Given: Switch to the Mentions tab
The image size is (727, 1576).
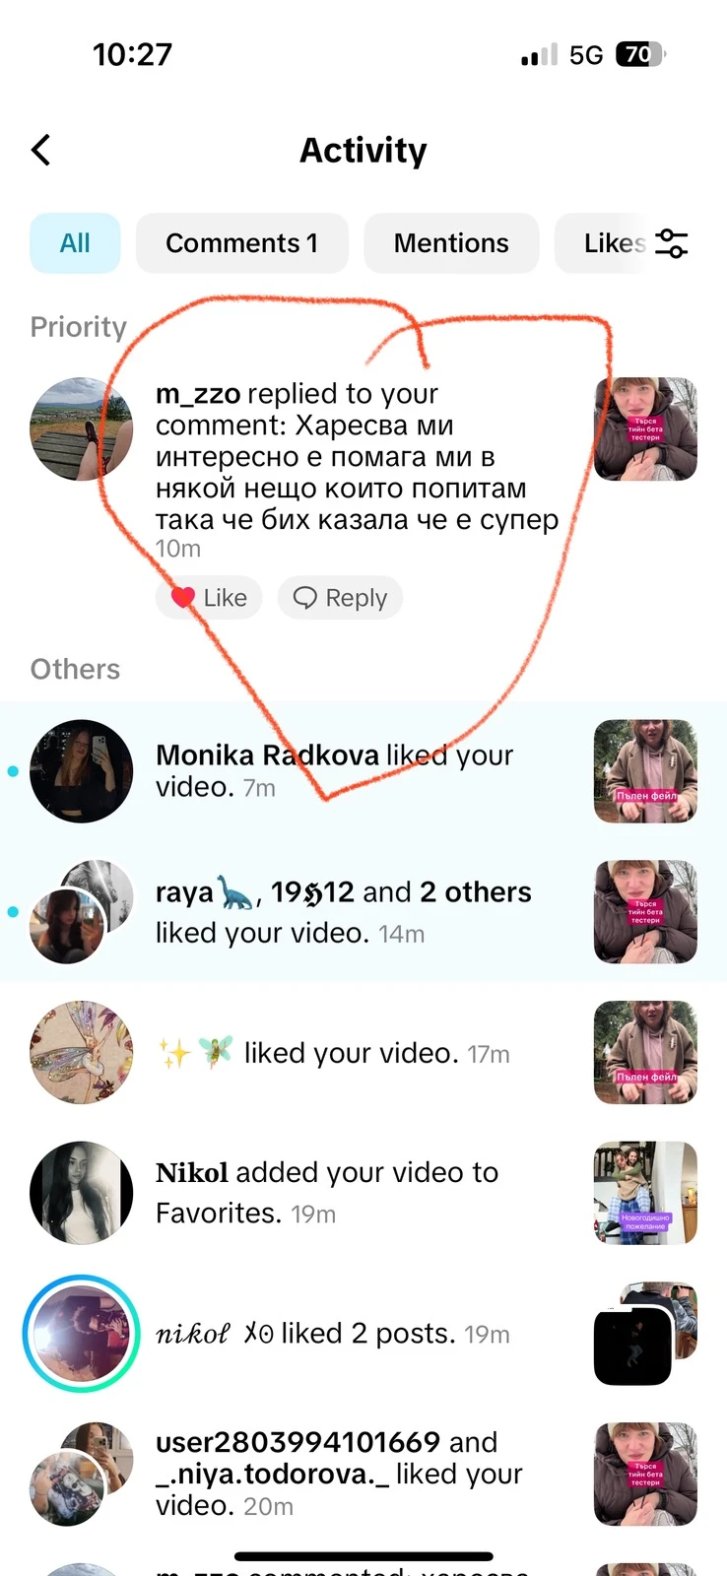Looking at the screenshot, I should (x=451, y=243).
